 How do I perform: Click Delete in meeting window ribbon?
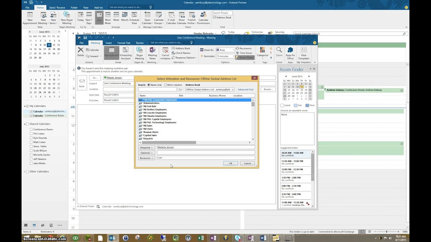pos(81,52)
